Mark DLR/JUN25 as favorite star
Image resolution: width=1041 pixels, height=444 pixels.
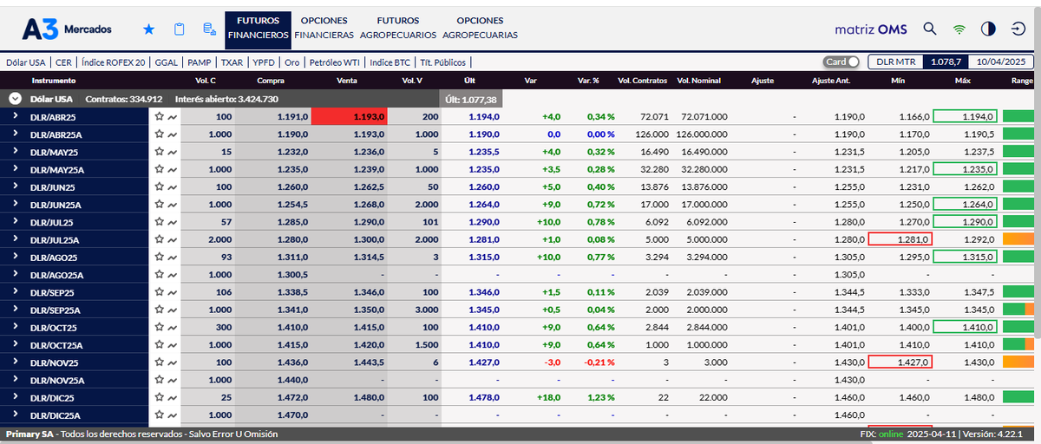coord(159,186)
